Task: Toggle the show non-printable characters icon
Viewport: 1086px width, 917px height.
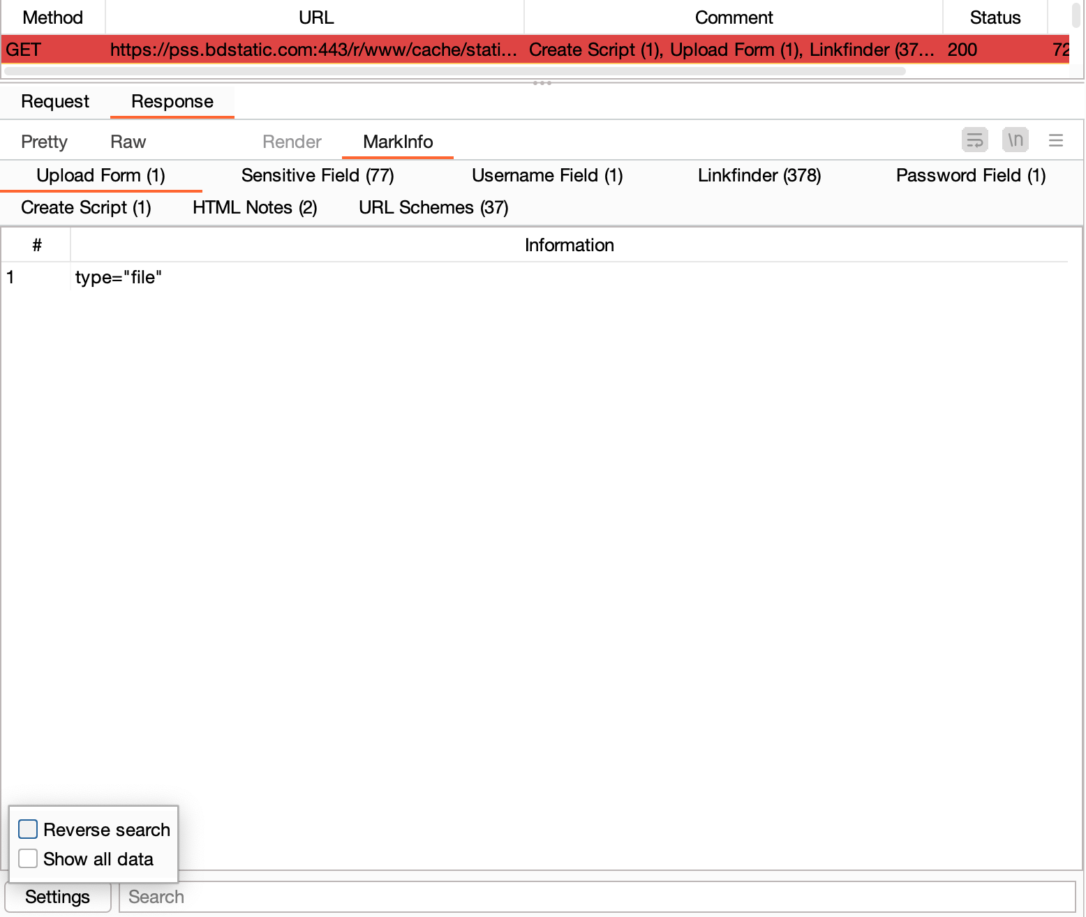Action: point(1015,140)
